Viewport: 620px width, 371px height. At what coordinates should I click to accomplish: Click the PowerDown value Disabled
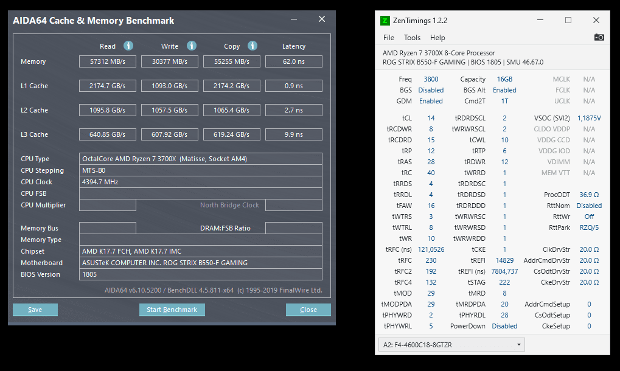pos(504,327)
